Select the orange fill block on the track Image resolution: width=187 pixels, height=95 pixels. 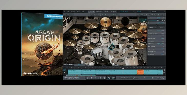point(140,72)
